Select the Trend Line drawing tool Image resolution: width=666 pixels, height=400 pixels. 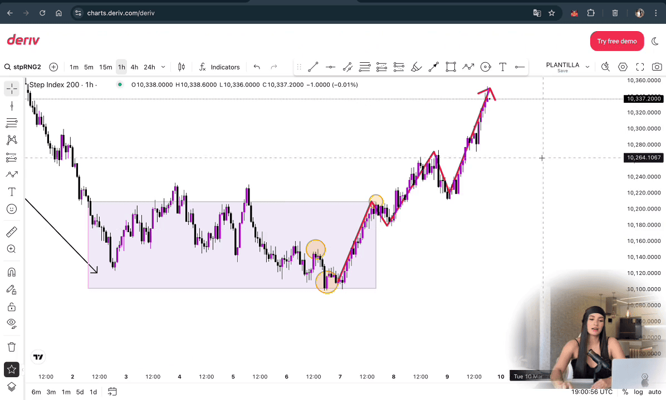pyautogui.click(x=313, y=67)
